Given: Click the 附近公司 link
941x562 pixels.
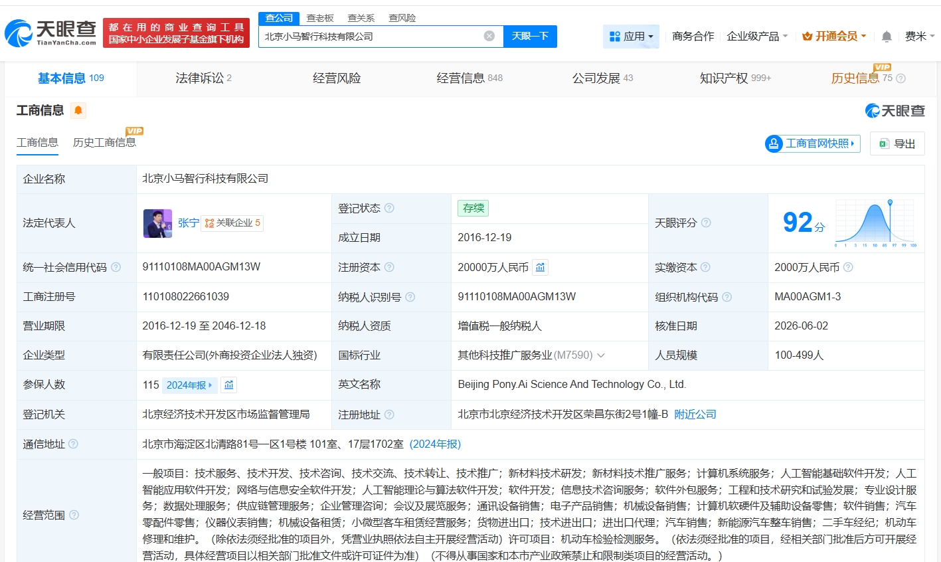Looking at the screenshot, I should click(695, 415).
